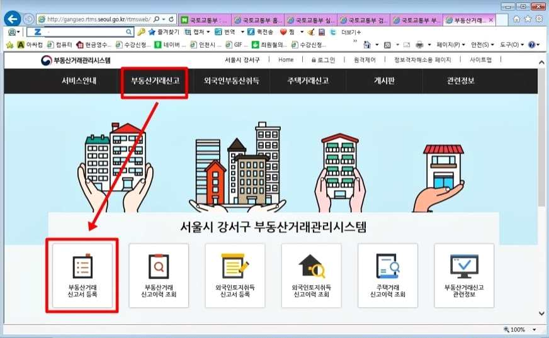
Task: Open the 원격제어 header link
Action: (365, 60)
